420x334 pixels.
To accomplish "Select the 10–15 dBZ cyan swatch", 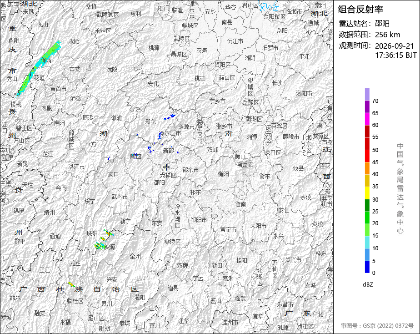I will (x=367, y=243).
